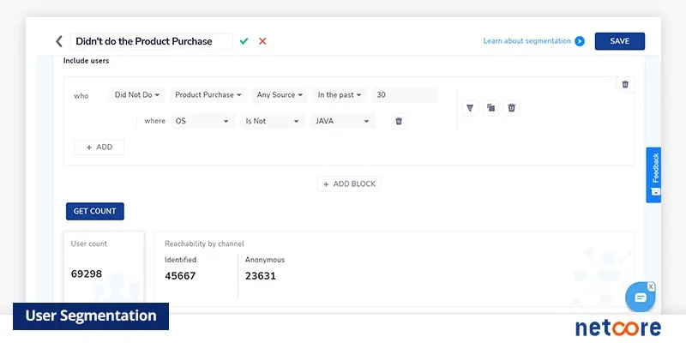
Task: Click the Include users heading
Action: pos(87,61)
